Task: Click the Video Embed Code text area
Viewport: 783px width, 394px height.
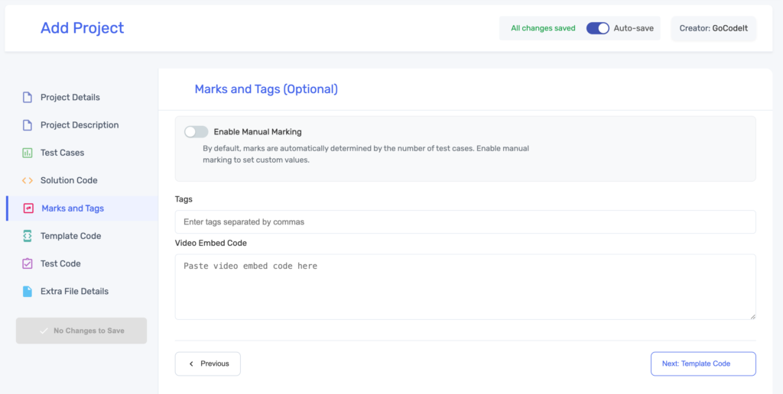Action: [465, 287]
